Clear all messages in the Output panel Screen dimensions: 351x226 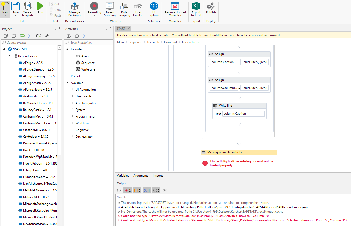pos(165,190)
